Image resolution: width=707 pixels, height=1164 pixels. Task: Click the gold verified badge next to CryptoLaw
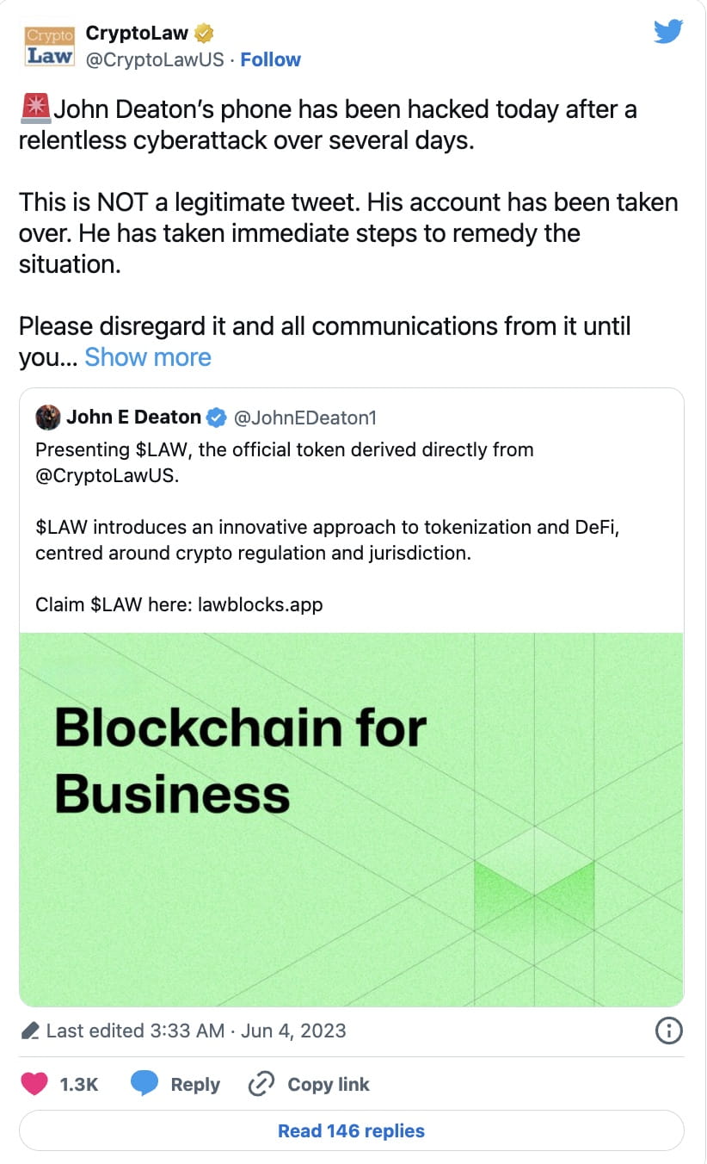coord(204,33)
